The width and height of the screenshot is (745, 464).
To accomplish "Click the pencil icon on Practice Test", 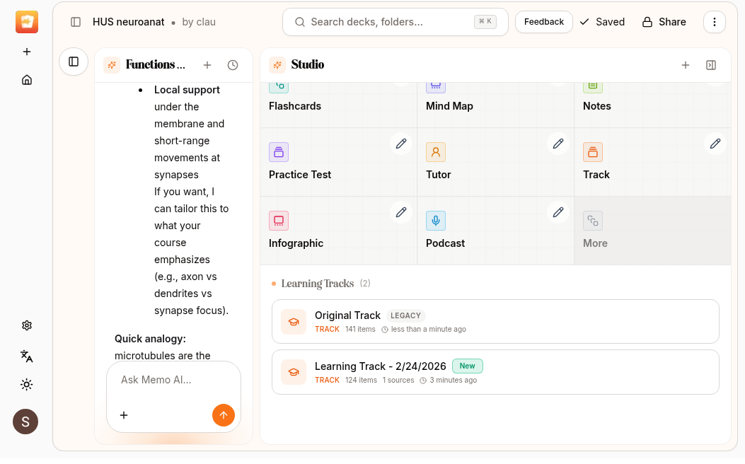I will tap(401, 144).
